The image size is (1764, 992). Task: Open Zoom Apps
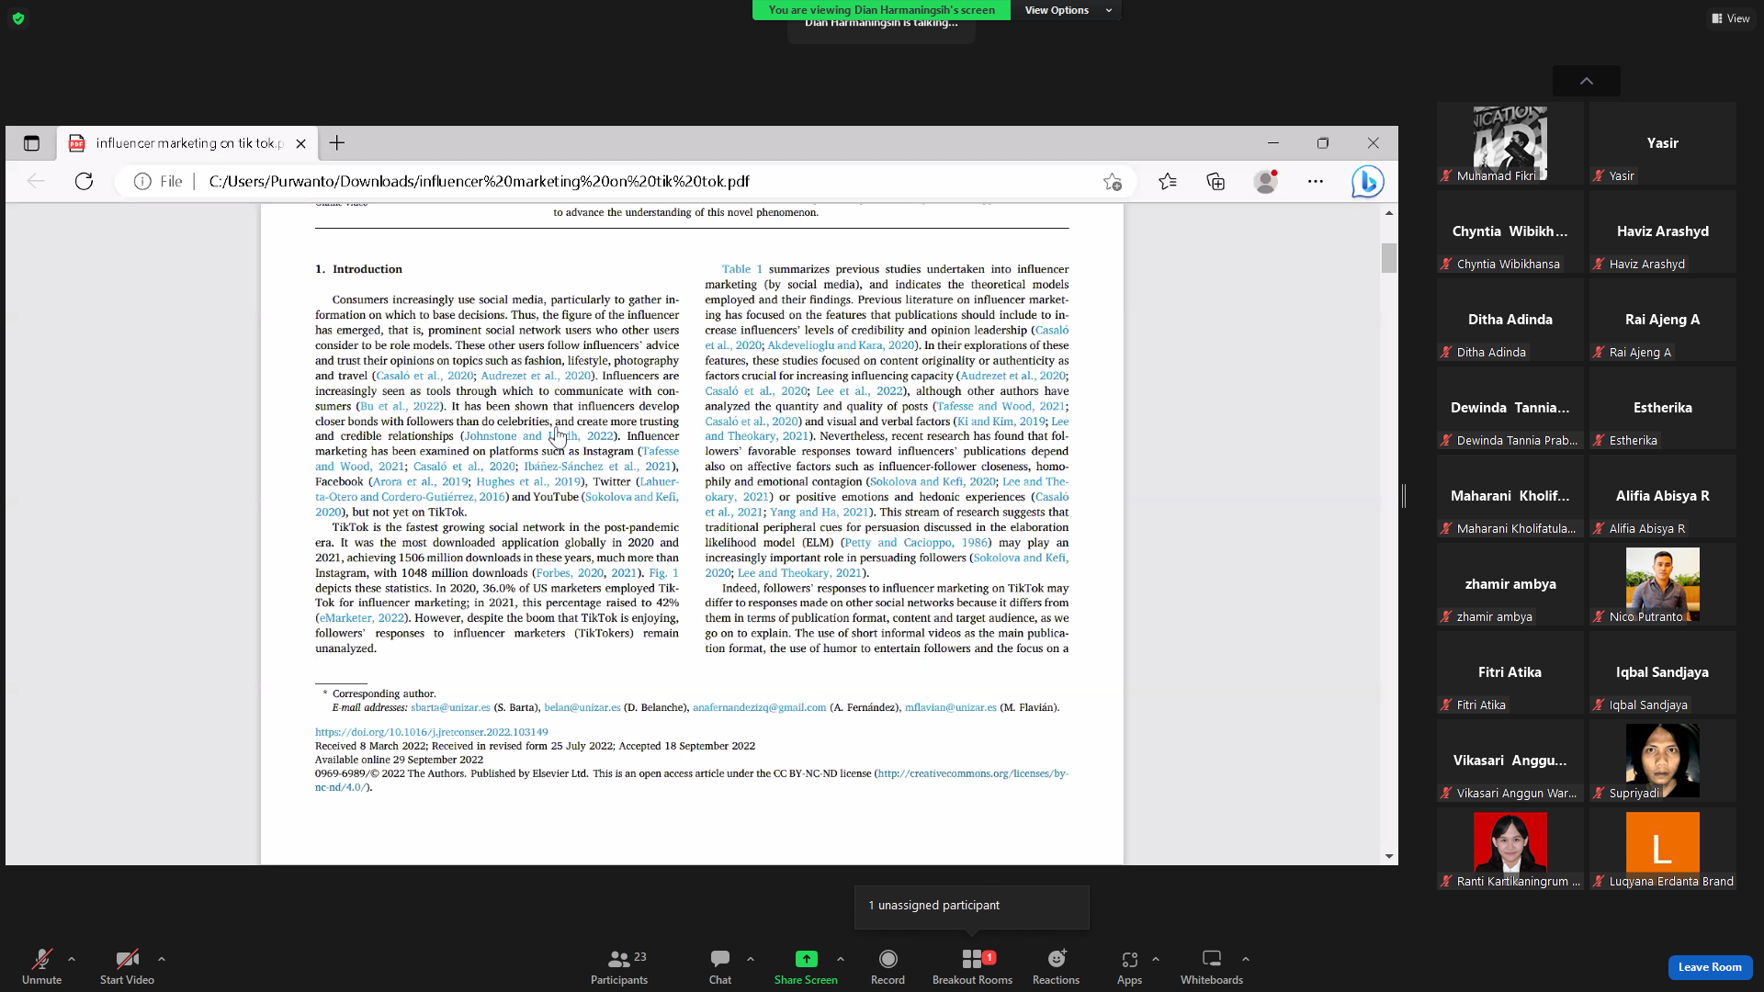click(1129, 966)
